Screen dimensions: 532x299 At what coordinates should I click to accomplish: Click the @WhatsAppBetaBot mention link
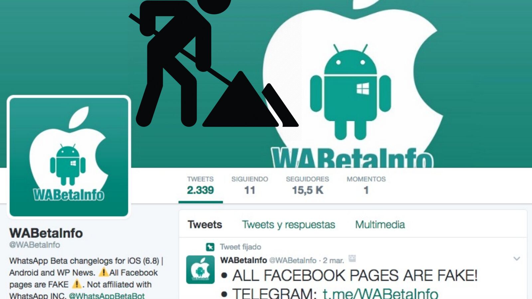[x=107, y=295]
